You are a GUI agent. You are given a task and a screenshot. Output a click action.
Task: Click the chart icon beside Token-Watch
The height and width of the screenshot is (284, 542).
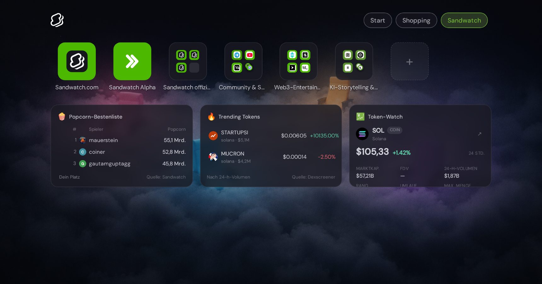[360, 117]
